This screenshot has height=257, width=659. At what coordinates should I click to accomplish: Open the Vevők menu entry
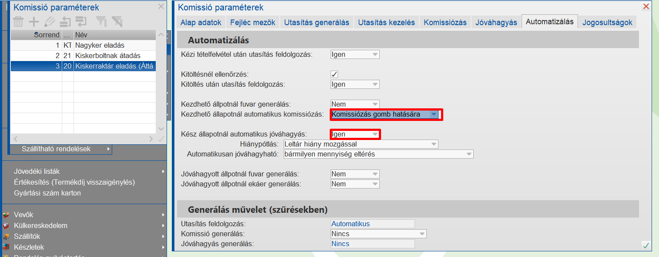23,215
